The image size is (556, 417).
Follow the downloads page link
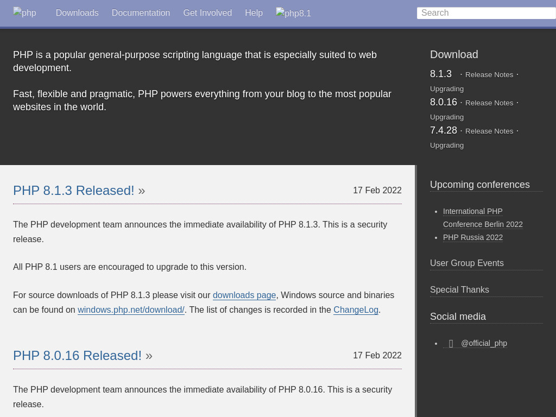click(244, 295)
